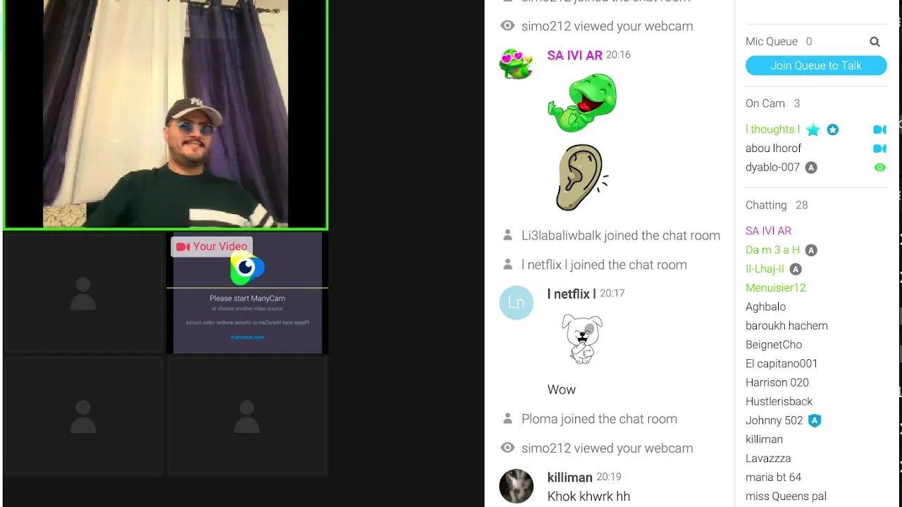Click the empty video slot below the webcam

pyautogui.click(x=83, y=292)
